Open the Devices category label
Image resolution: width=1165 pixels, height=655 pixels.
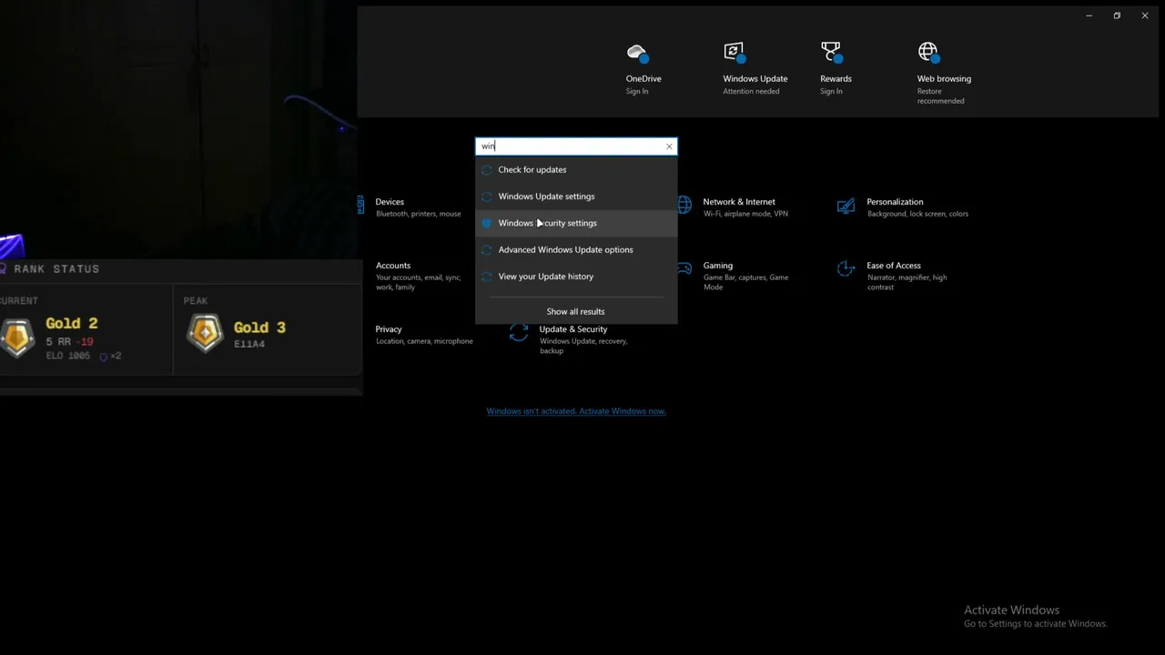[390, 202]
